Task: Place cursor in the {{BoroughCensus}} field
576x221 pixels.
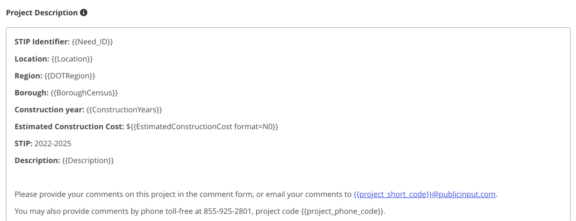Action: (x=84, y=93)
